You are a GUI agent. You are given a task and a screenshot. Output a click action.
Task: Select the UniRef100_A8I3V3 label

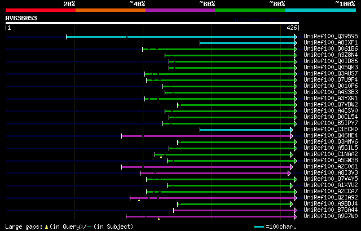tap(331, 173)
